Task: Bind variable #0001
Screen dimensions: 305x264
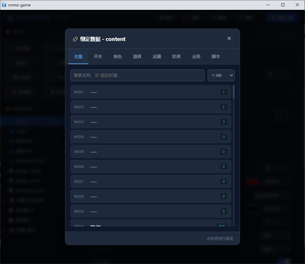Action: (x=151, y=92)
